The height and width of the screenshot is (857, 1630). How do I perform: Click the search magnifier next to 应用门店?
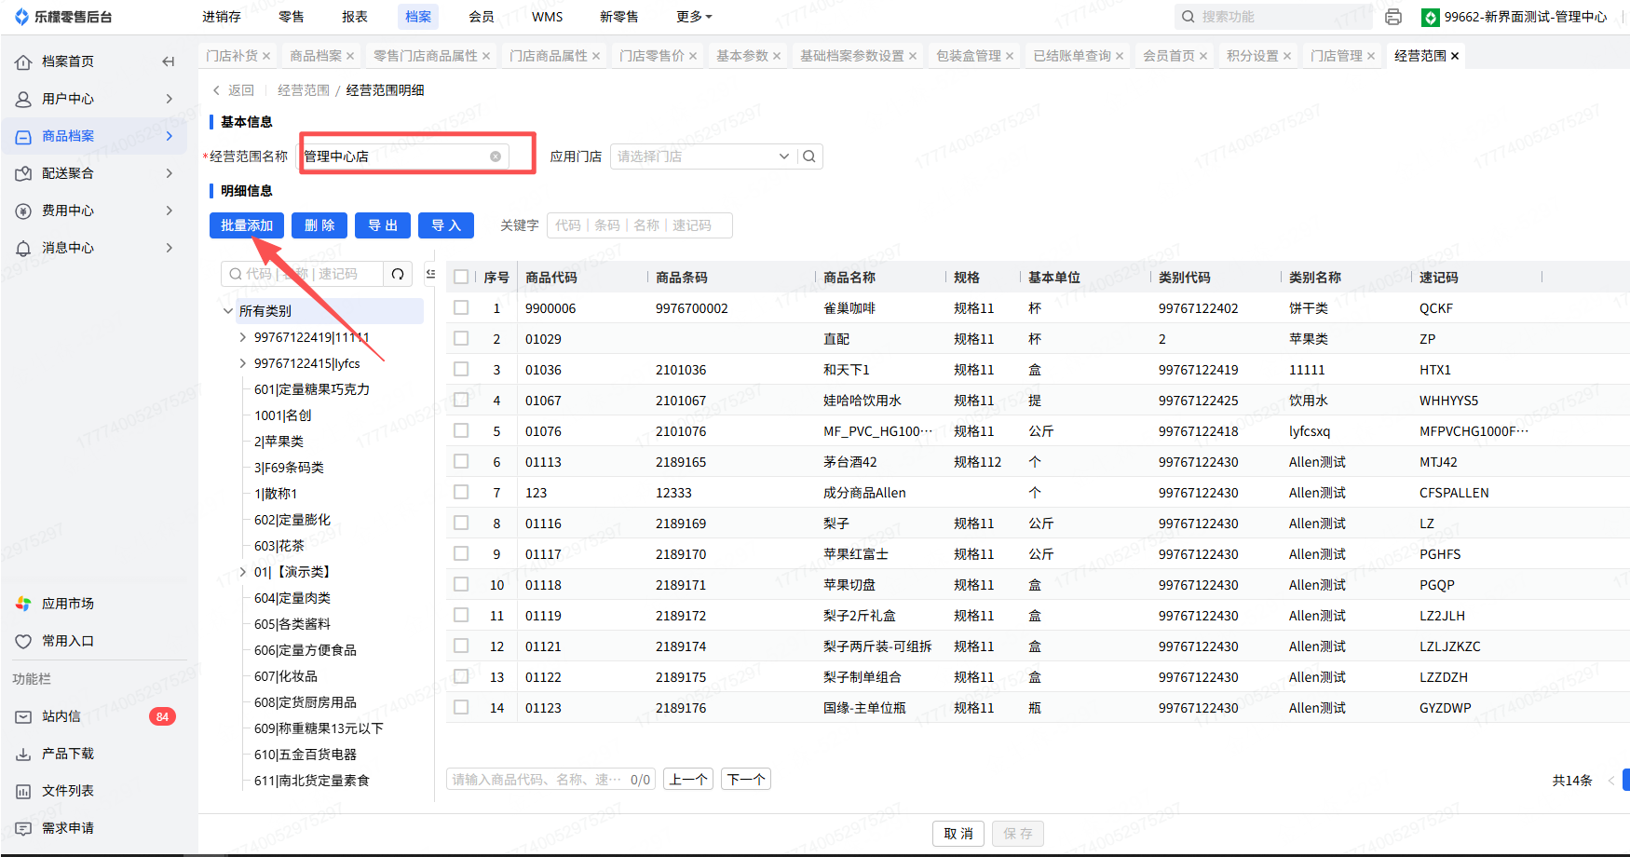(x=809, y=156)
